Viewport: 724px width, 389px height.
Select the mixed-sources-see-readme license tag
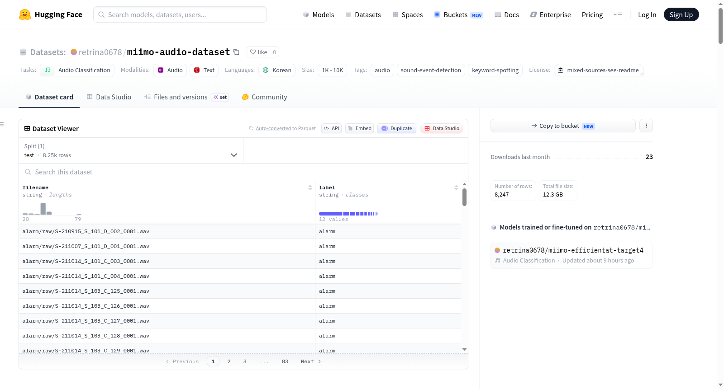click(x=599, y=70)
